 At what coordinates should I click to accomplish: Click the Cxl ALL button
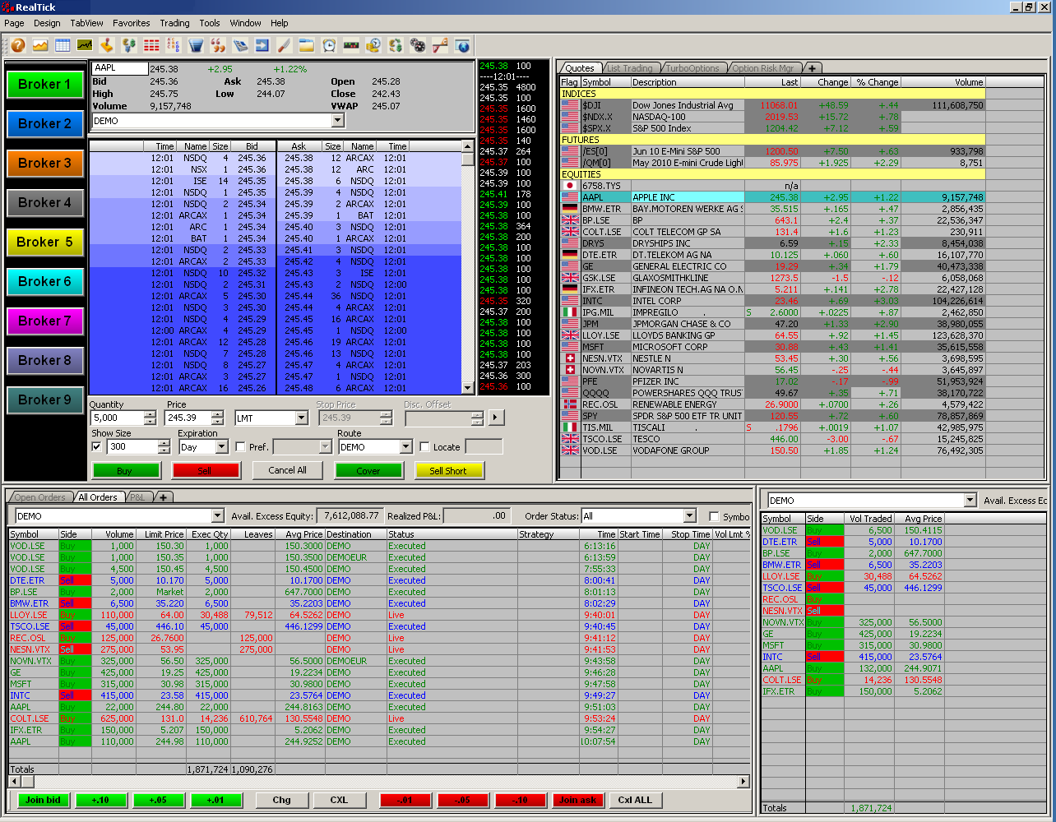click(635, 800)
